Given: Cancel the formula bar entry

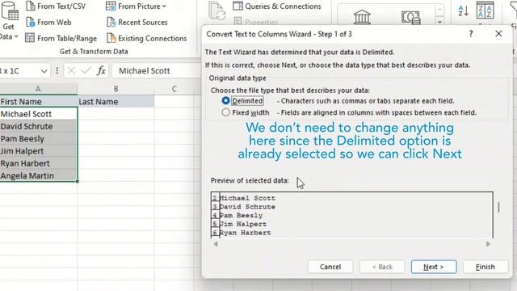Looking at the screenshot, I should point(71,70).
